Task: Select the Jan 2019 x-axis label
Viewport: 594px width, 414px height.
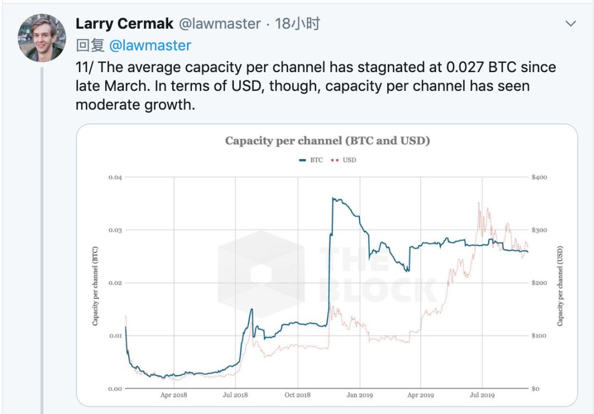Action: coord(359,395)
